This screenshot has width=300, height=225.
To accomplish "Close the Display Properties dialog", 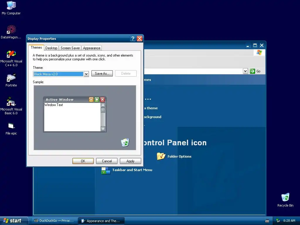I will [140, 39].
